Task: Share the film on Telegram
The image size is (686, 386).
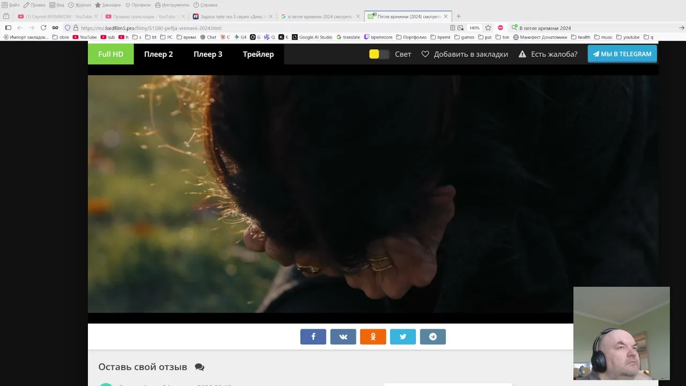Action: pos(433,337)
